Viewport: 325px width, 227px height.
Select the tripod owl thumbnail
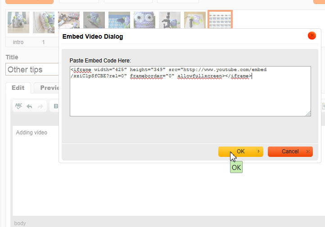tap(170, 20)
